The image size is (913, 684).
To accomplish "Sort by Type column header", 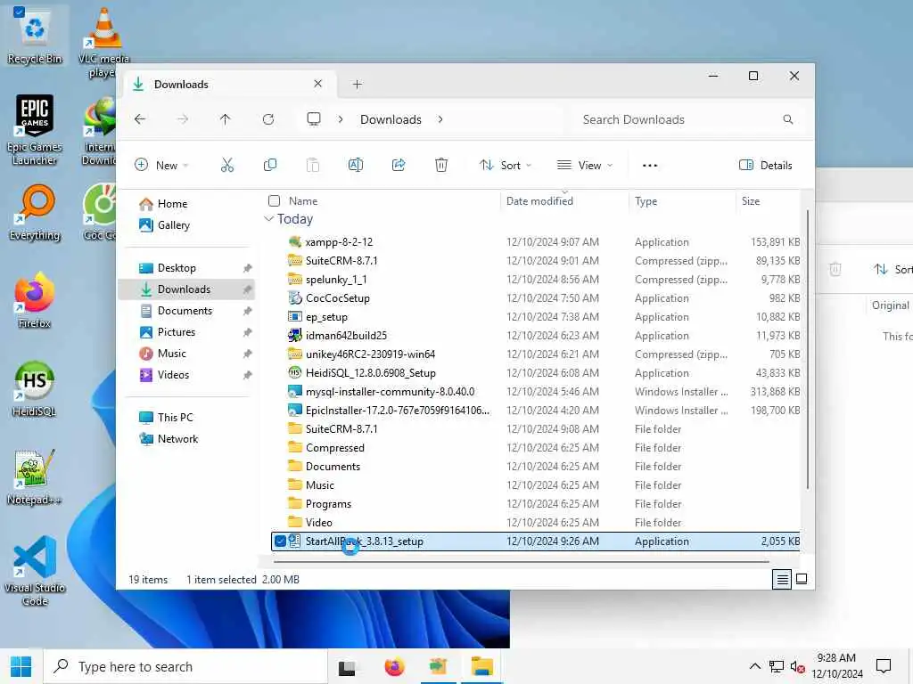I will [646, 200].
